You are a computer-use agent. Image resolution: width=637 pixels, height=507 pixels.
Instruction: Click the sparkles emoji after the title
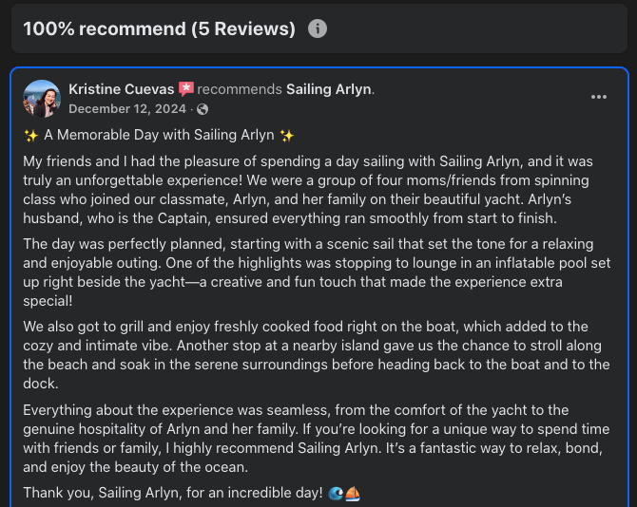click(x=286, y=136)
